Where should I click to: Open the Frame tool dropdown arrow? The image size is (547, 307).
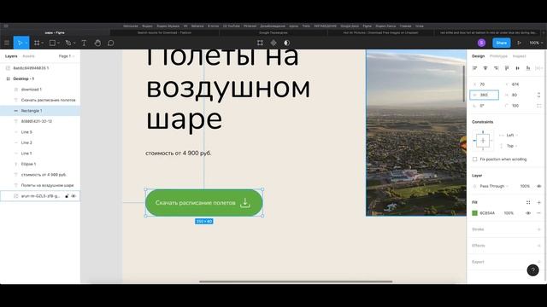tap(42, 43)
